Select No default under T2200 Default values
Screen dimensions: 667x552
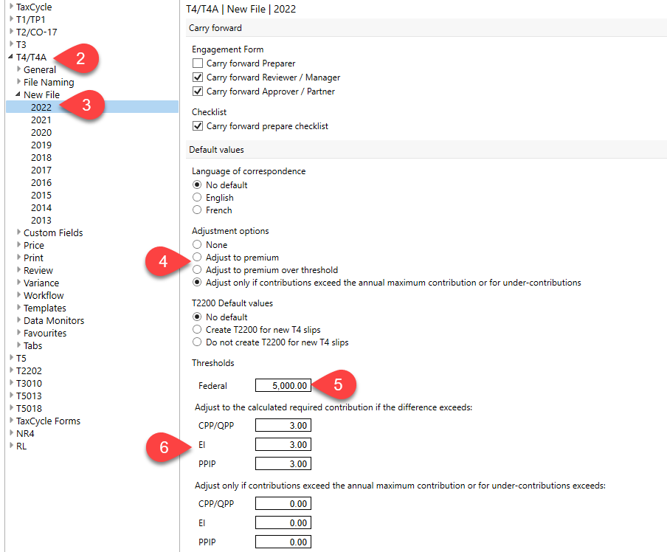click(x=197, y=317)
